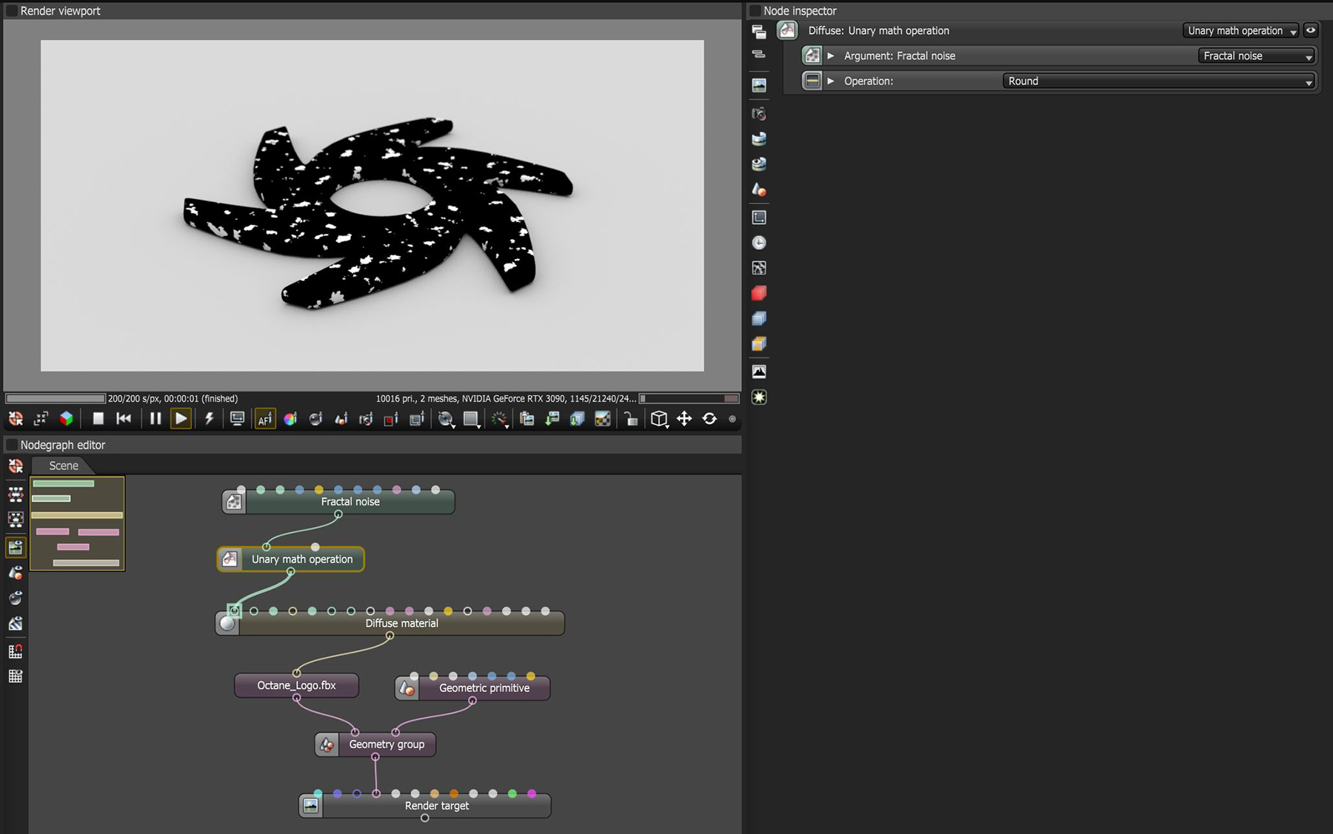This screenshot has width=1333, height=834.
Task: Click the nodegraph minimap thumbnail
Action: pos(77,523)
